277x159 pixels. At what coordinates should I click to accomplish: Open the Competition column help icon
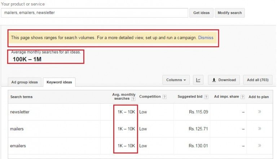click(x=164, y=97)
